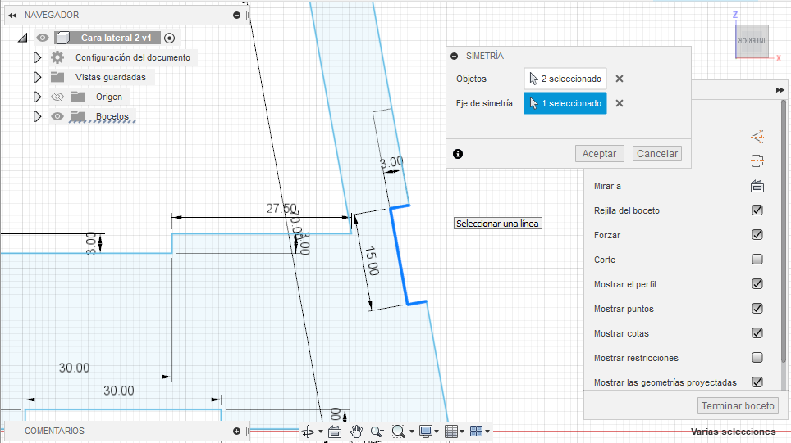Screen dimensions: 791x443
Task: Click the highlighted blue symmetry line segment
Action: click(399, 257)
